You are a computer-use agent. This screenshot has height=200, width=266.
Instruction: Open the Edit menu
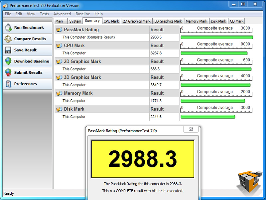tap(19, 14)
